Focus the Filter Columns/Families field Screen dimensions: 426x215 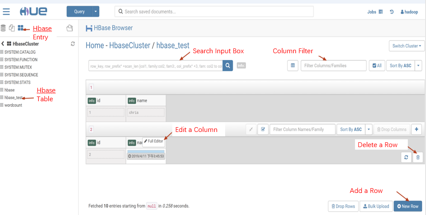[334, 66]
